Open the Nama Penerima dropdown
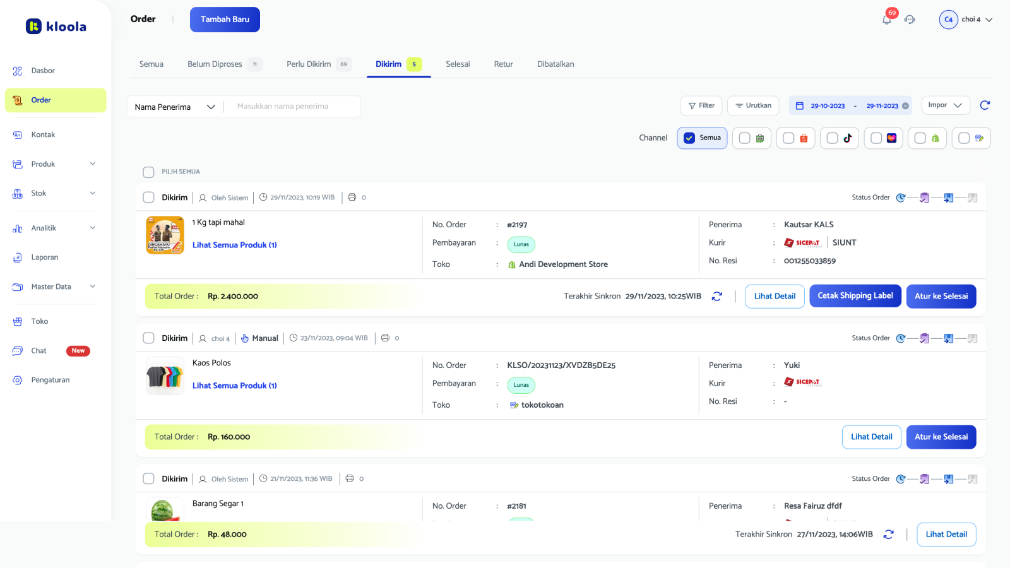This screenshot has width=1010, height=568. [x=174, y=106]
